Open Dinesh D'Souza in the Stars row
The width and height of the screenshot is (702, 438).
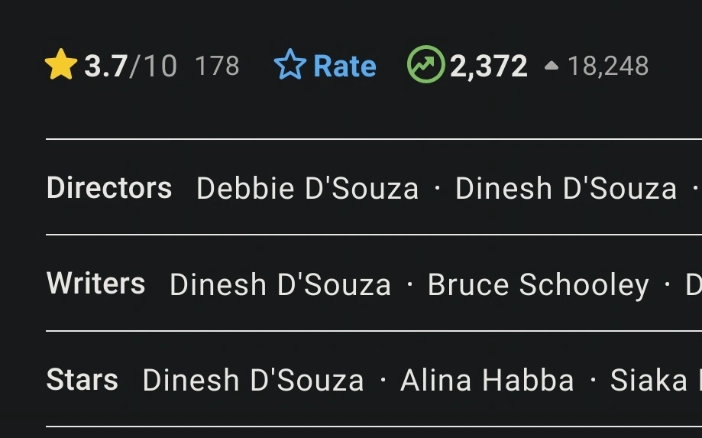253,381
